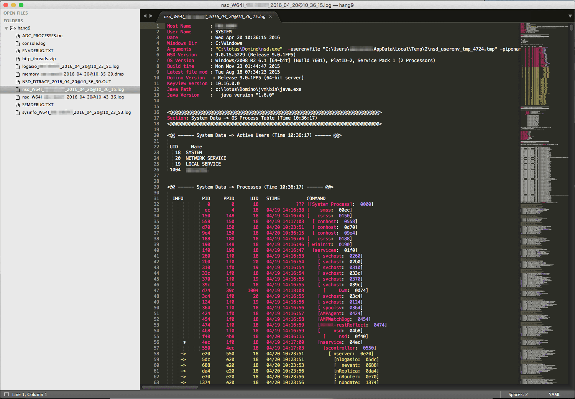Click 'NETWORK SERVICE' user row

click(x=206, y=158)
